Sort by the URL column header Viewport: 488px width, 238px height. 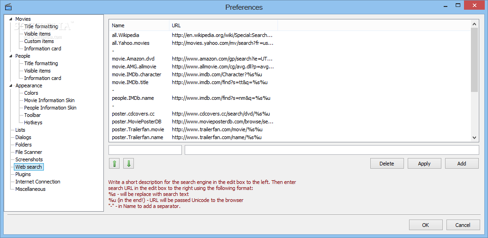[223, 25]
